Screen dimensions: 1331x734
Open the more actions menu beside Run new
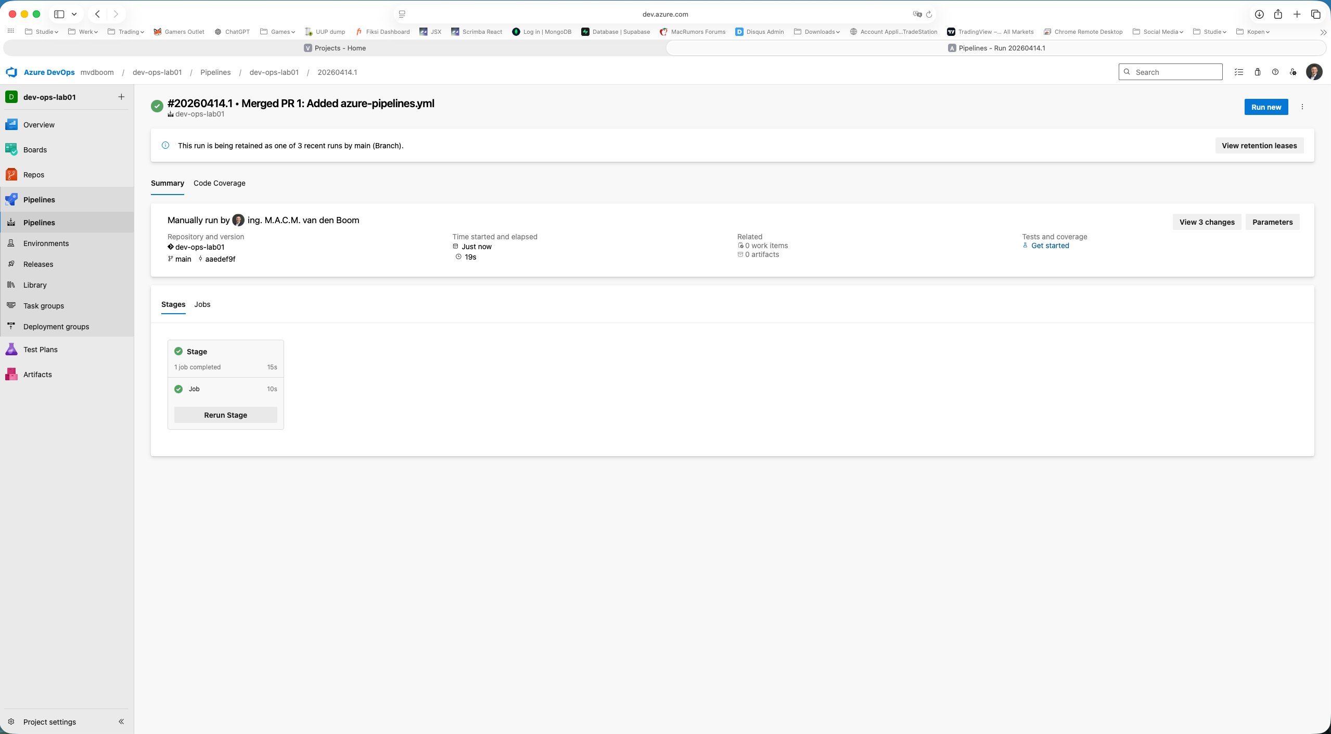coord(1302,107)
